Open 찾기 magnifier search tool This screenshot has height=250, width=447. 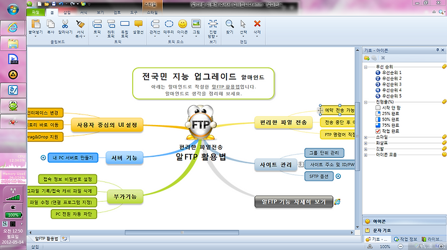click(230, 24)
